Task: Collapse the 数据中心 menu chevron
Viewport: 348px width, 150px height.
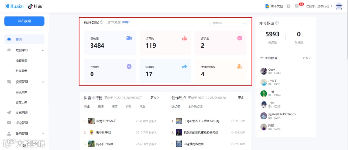Action: tap(43, 50)
